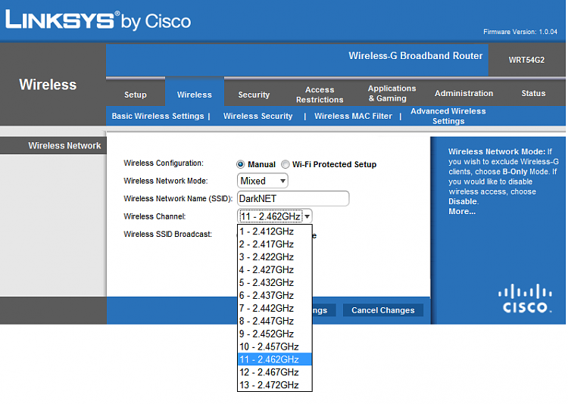
Task: Click the SSID field containing DarkNET
Action: click(x=293, y=198)
